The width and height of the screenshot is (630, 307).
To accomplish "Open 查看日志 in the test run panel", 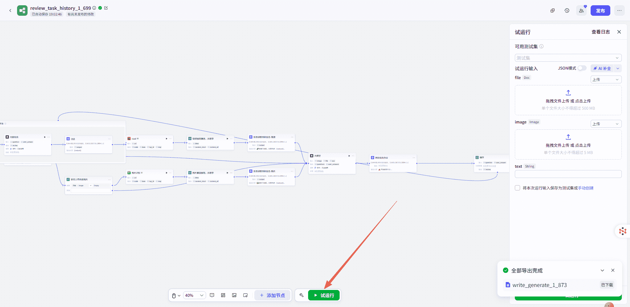I will point(600,32).
